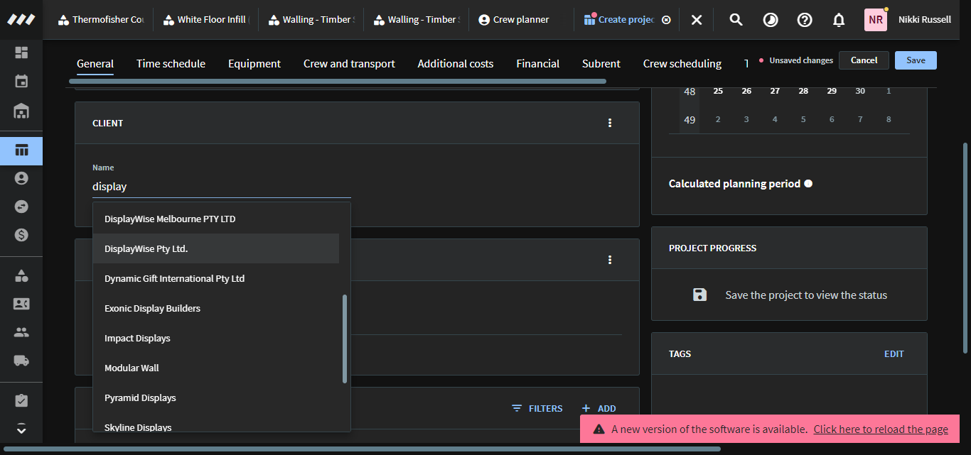Open the Time schedule tab
The width and height of the screenshot is (971, 455).
(171, 64)
